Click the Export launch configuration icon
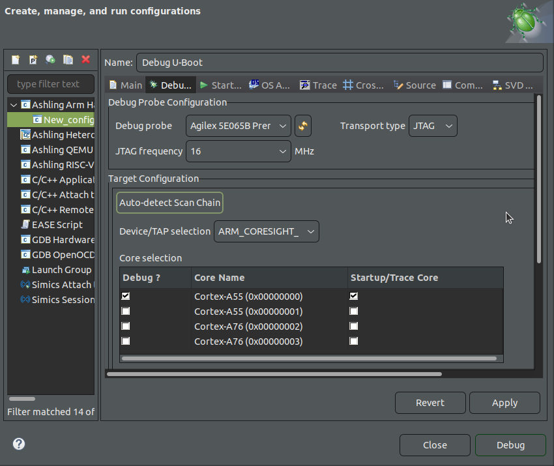 tap(50, 60)
